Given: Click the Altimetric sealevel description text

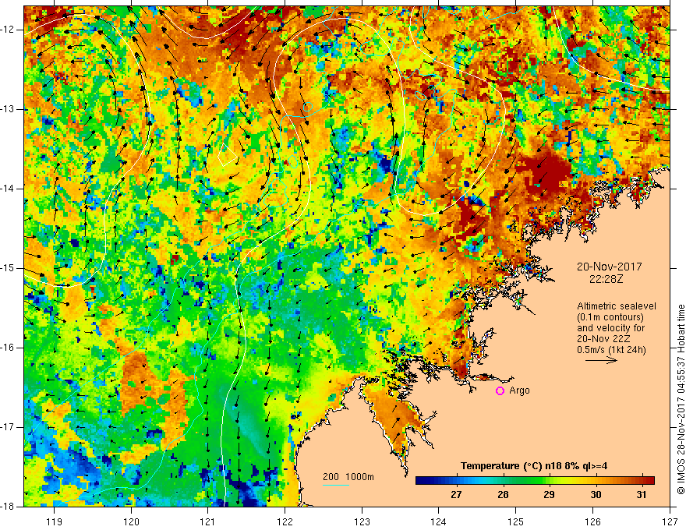Looking at the screenshot, I should (617, 328).
